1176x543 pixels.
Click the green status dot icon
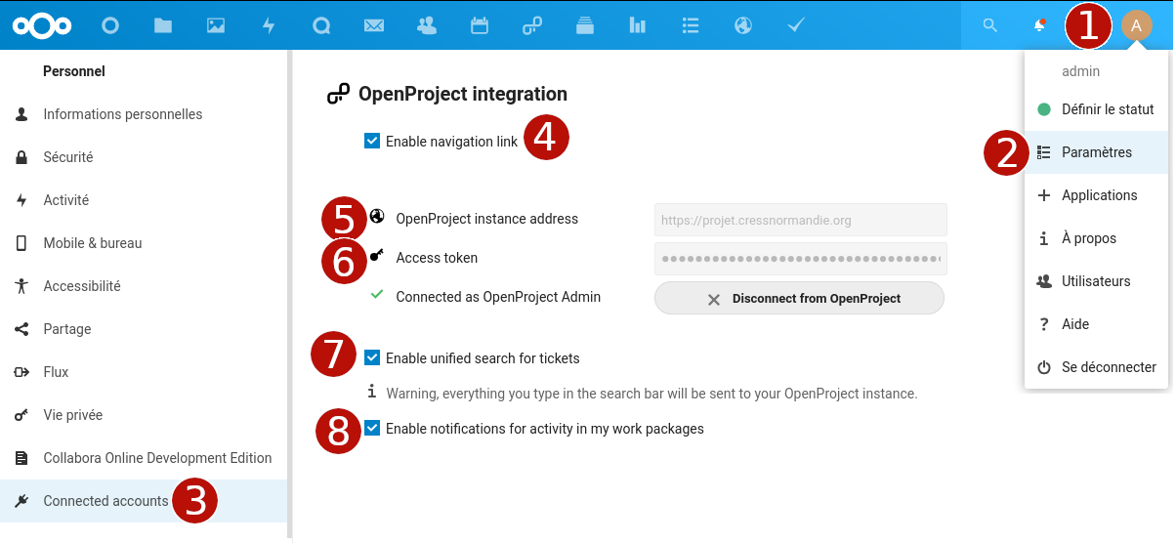click(1043, 109)
